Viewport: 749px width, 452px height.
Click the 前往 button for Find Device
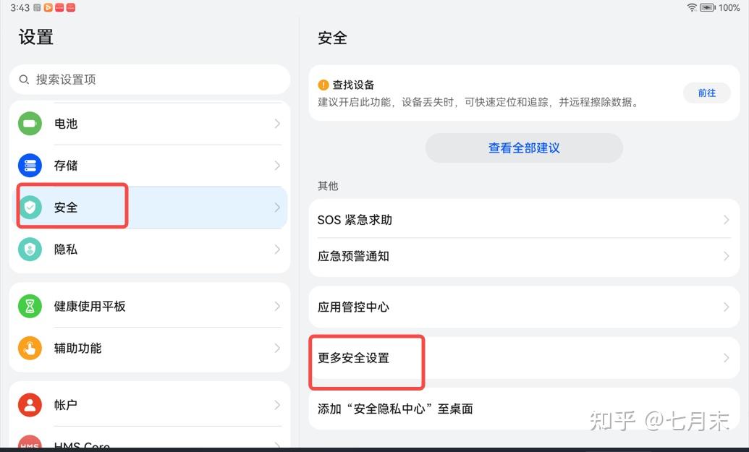(706, 93)
